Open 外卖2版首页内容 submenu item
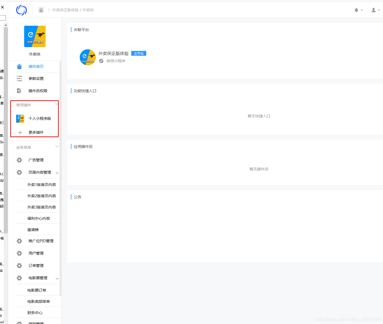Image resolution: width=383 pixels, height=324 pixels. [x=42, y=196]
